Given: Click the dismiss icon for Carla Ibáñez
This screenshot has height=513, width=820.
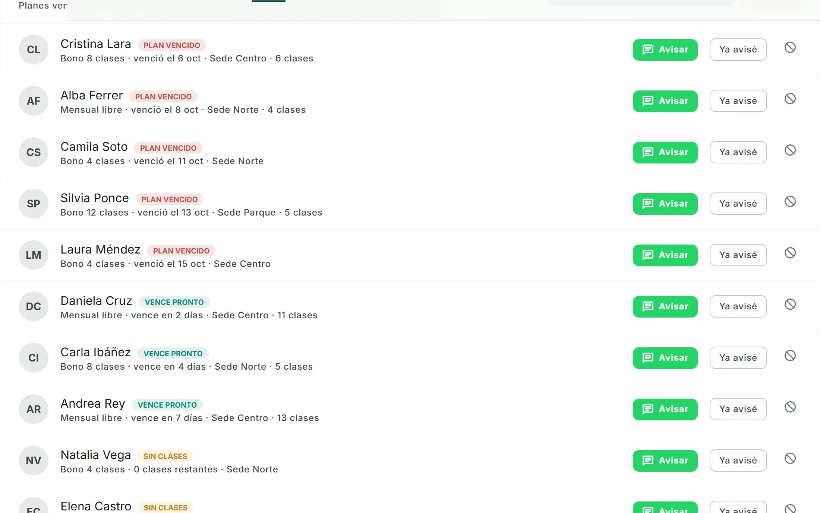Looking at the screenshot, I should pyautogui.click(x=790, y=356).
